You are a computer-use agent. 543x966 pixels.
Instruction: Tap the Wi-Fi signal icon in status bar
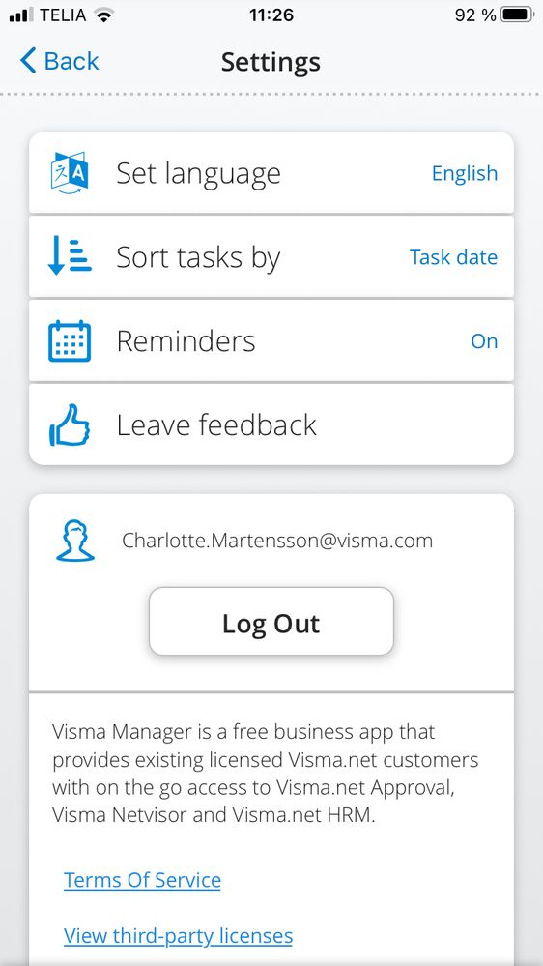(x=104, y=15)
